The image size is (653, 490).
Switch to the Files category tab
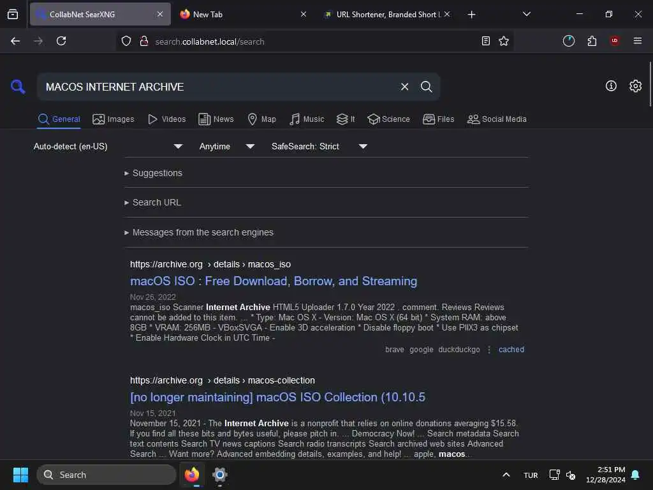(x=439, y=119)
